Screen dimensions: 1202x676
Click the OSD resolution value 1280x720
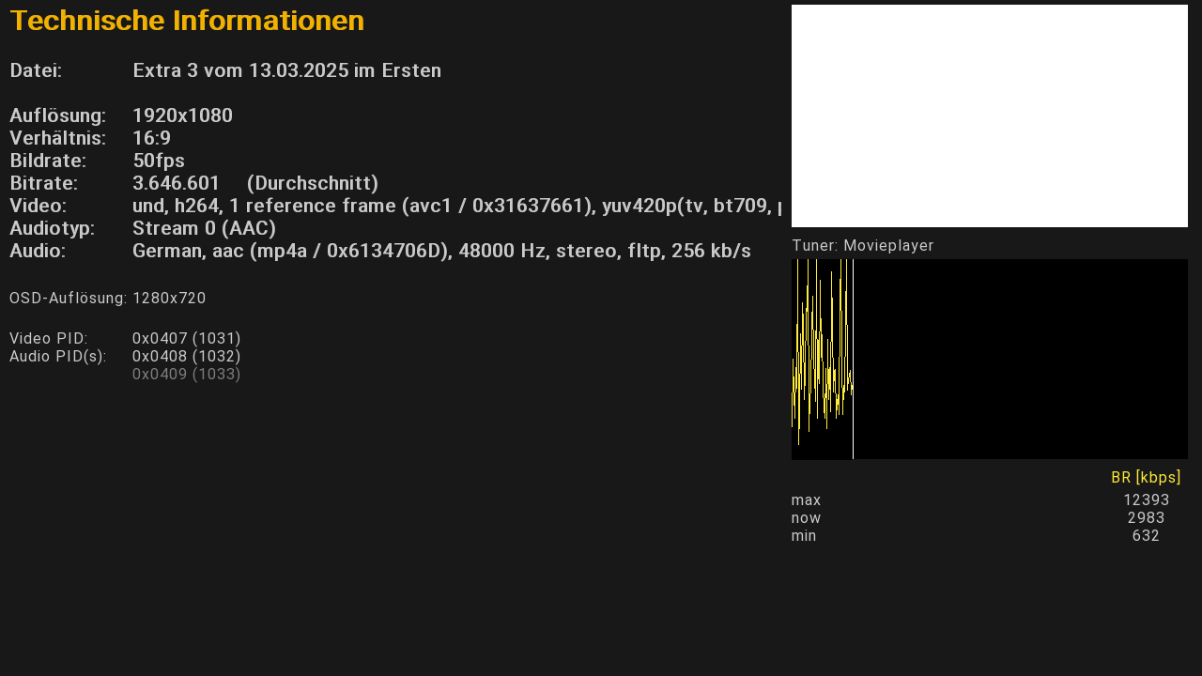click(x=169, y=299)
